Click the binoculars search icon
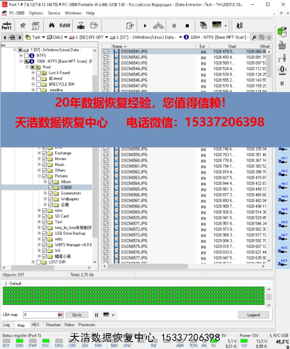Image resolution: width=290 pixels, height=349 pixels. tap(51, 26)
